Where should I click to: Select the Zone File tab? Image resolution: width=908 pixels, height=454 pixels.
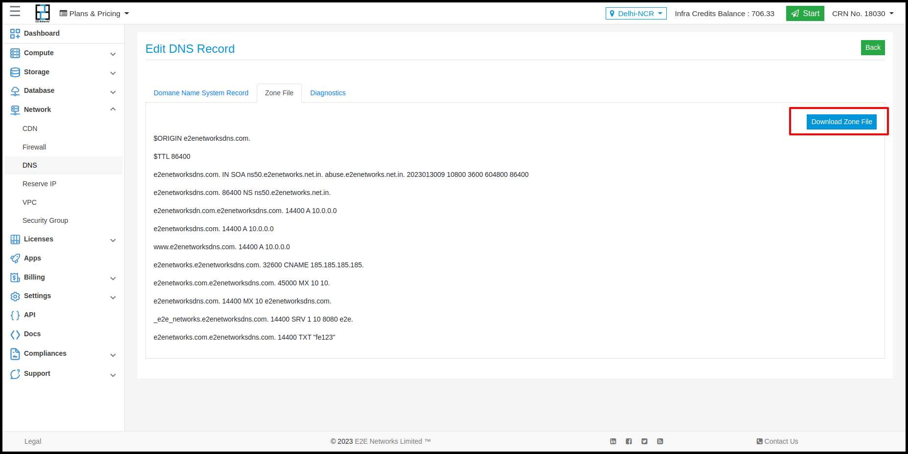pos(279,93)
